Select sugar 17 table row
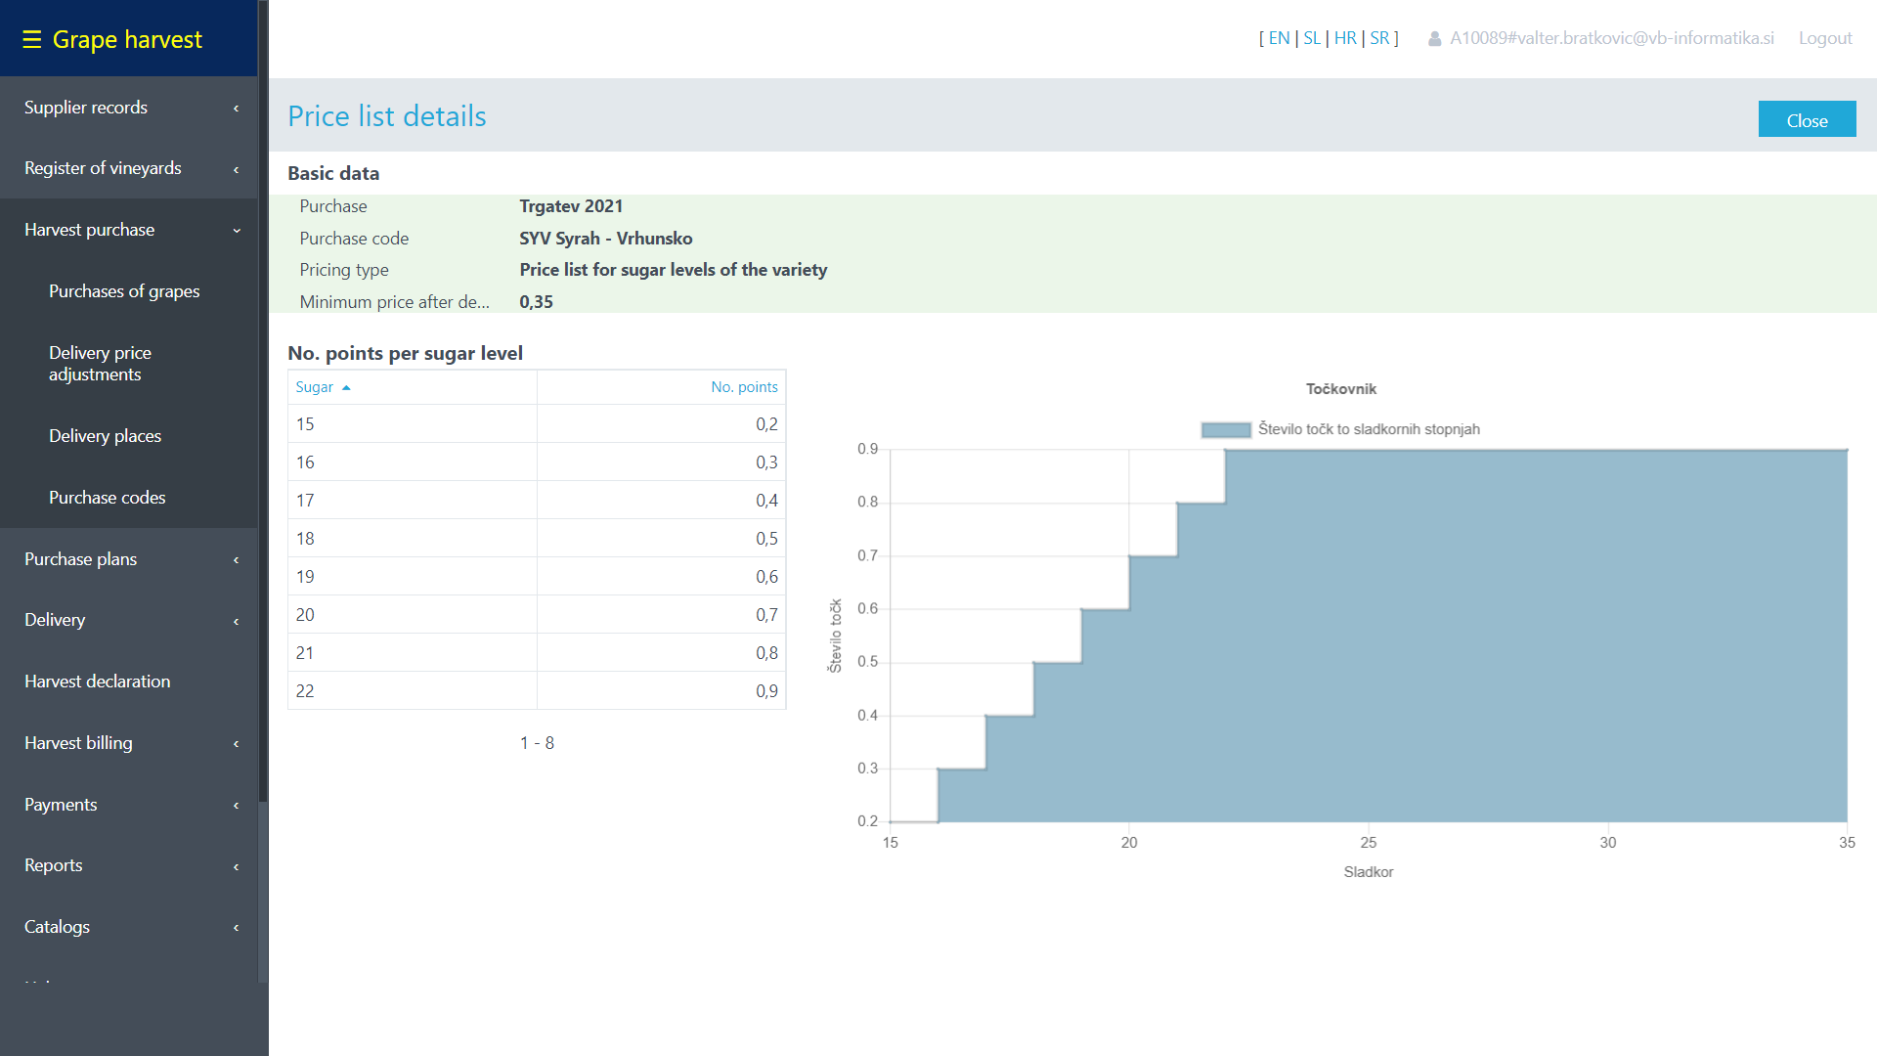 (537, 501)
